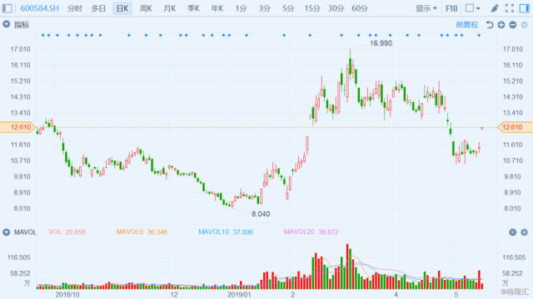Open MAVOL panel settings gear
This screenshot has height=299, width=533.
(525, 233)
